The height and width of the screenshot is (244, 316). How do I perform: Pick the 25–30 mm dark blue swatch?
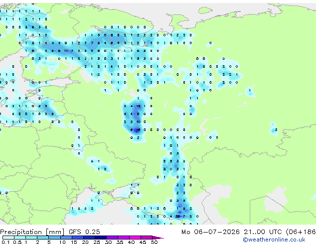coord(101,238)
